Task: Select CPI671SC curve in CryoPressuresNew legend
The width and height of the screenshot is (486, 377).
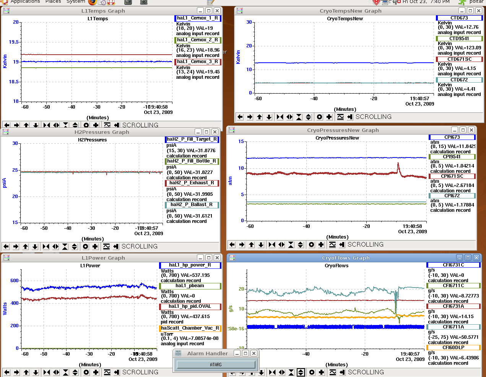Action: pyautogui.click(x=452, y=176)
